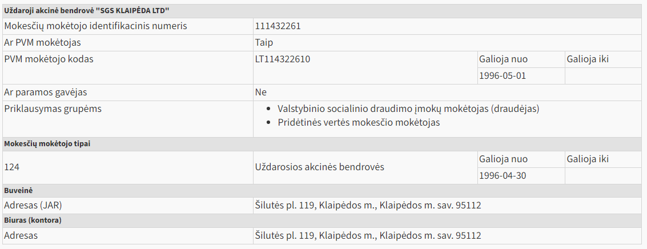Click the "PVM mokėtojo kodas" label
Screen dimensions: 647x249
(49, 59)
